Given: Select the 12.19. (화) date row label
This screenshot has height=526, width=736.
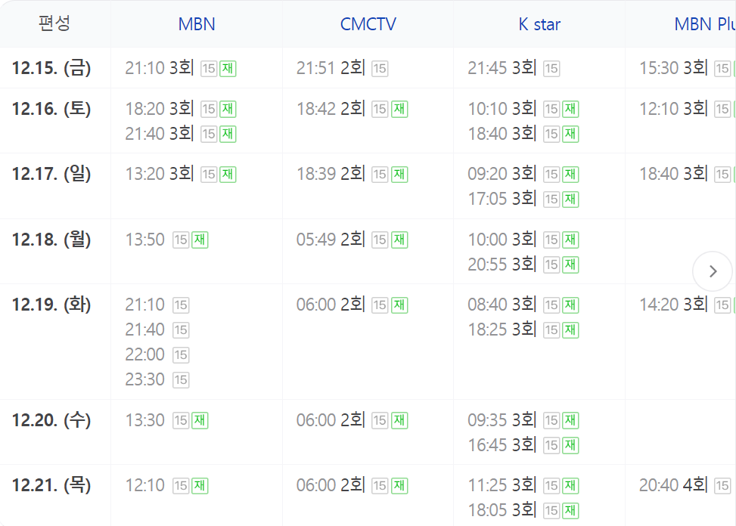Looking at the screenshot, I should coord(51,305).
